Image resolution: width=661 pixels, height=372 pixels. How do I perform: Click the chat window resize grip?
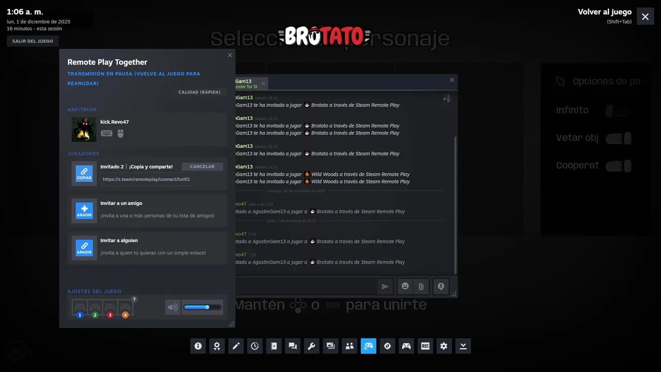click(x=454, y=295)
